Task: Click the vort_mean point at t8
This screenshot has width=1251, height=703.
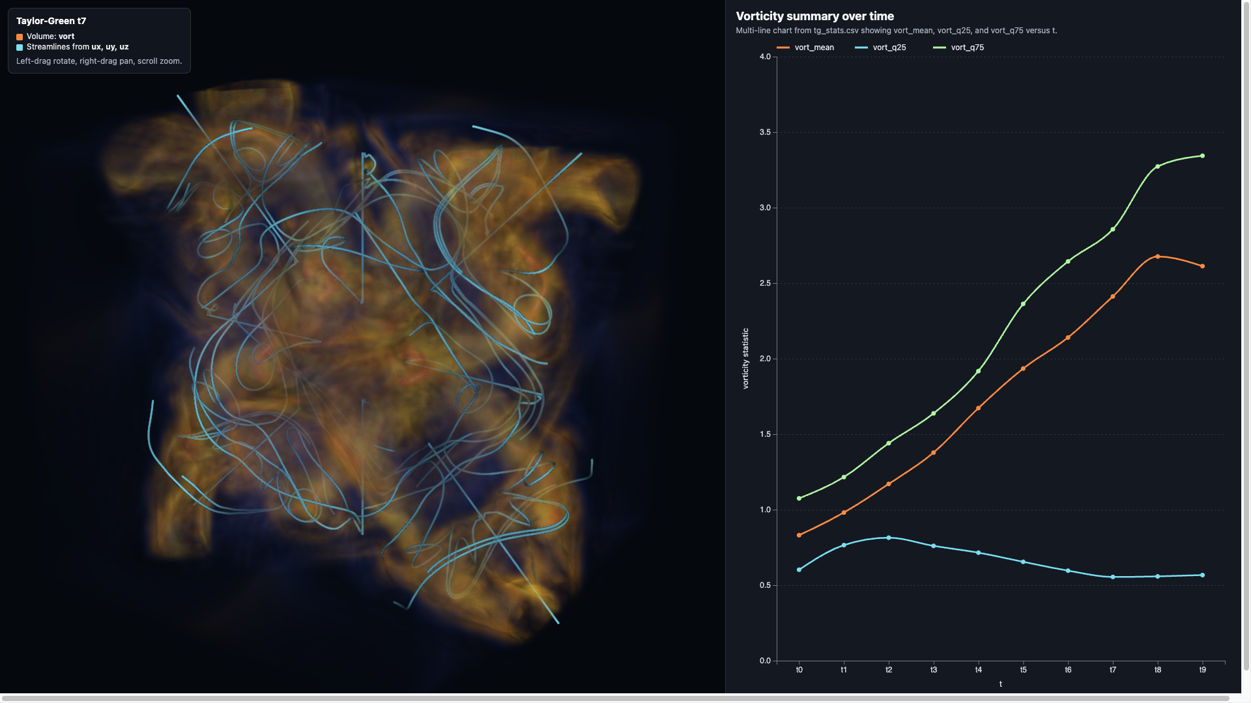Action: click(1158, 257)
